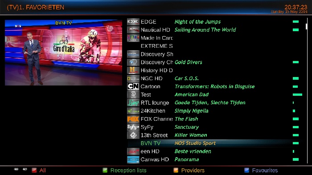Choose the Cartoon Network logo icon
Viewport: 312px width, 175px height.
[133, 86]
